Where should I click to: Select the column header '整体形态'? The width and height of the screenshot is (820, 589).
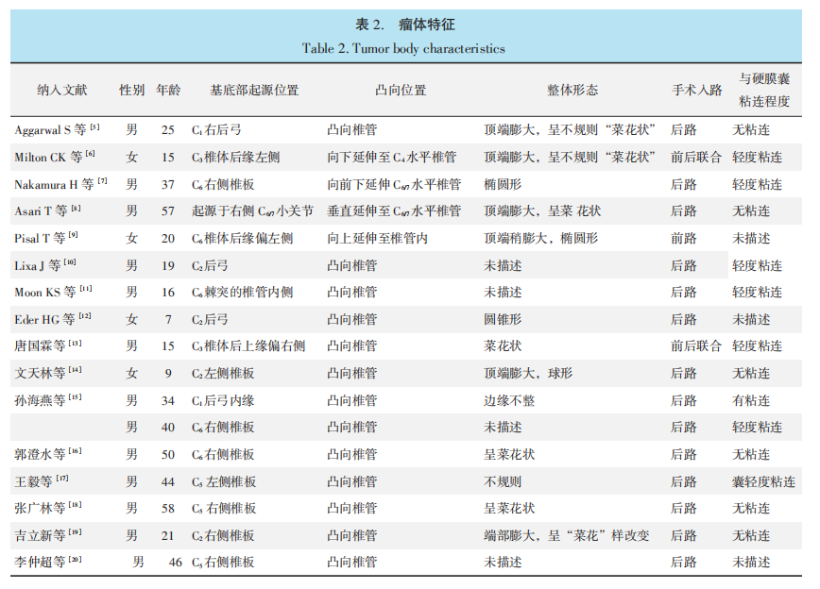[572, 90]
